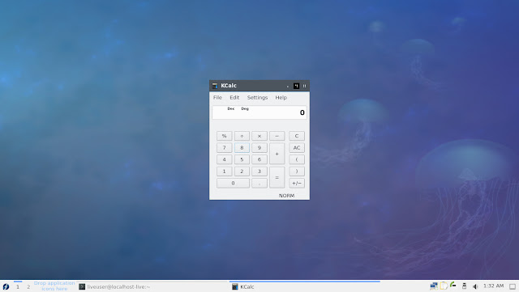The image size is (519, 292).
Task: Switch to virtual desktop 2
Action: pyautogui.click(x=28, y=286)
